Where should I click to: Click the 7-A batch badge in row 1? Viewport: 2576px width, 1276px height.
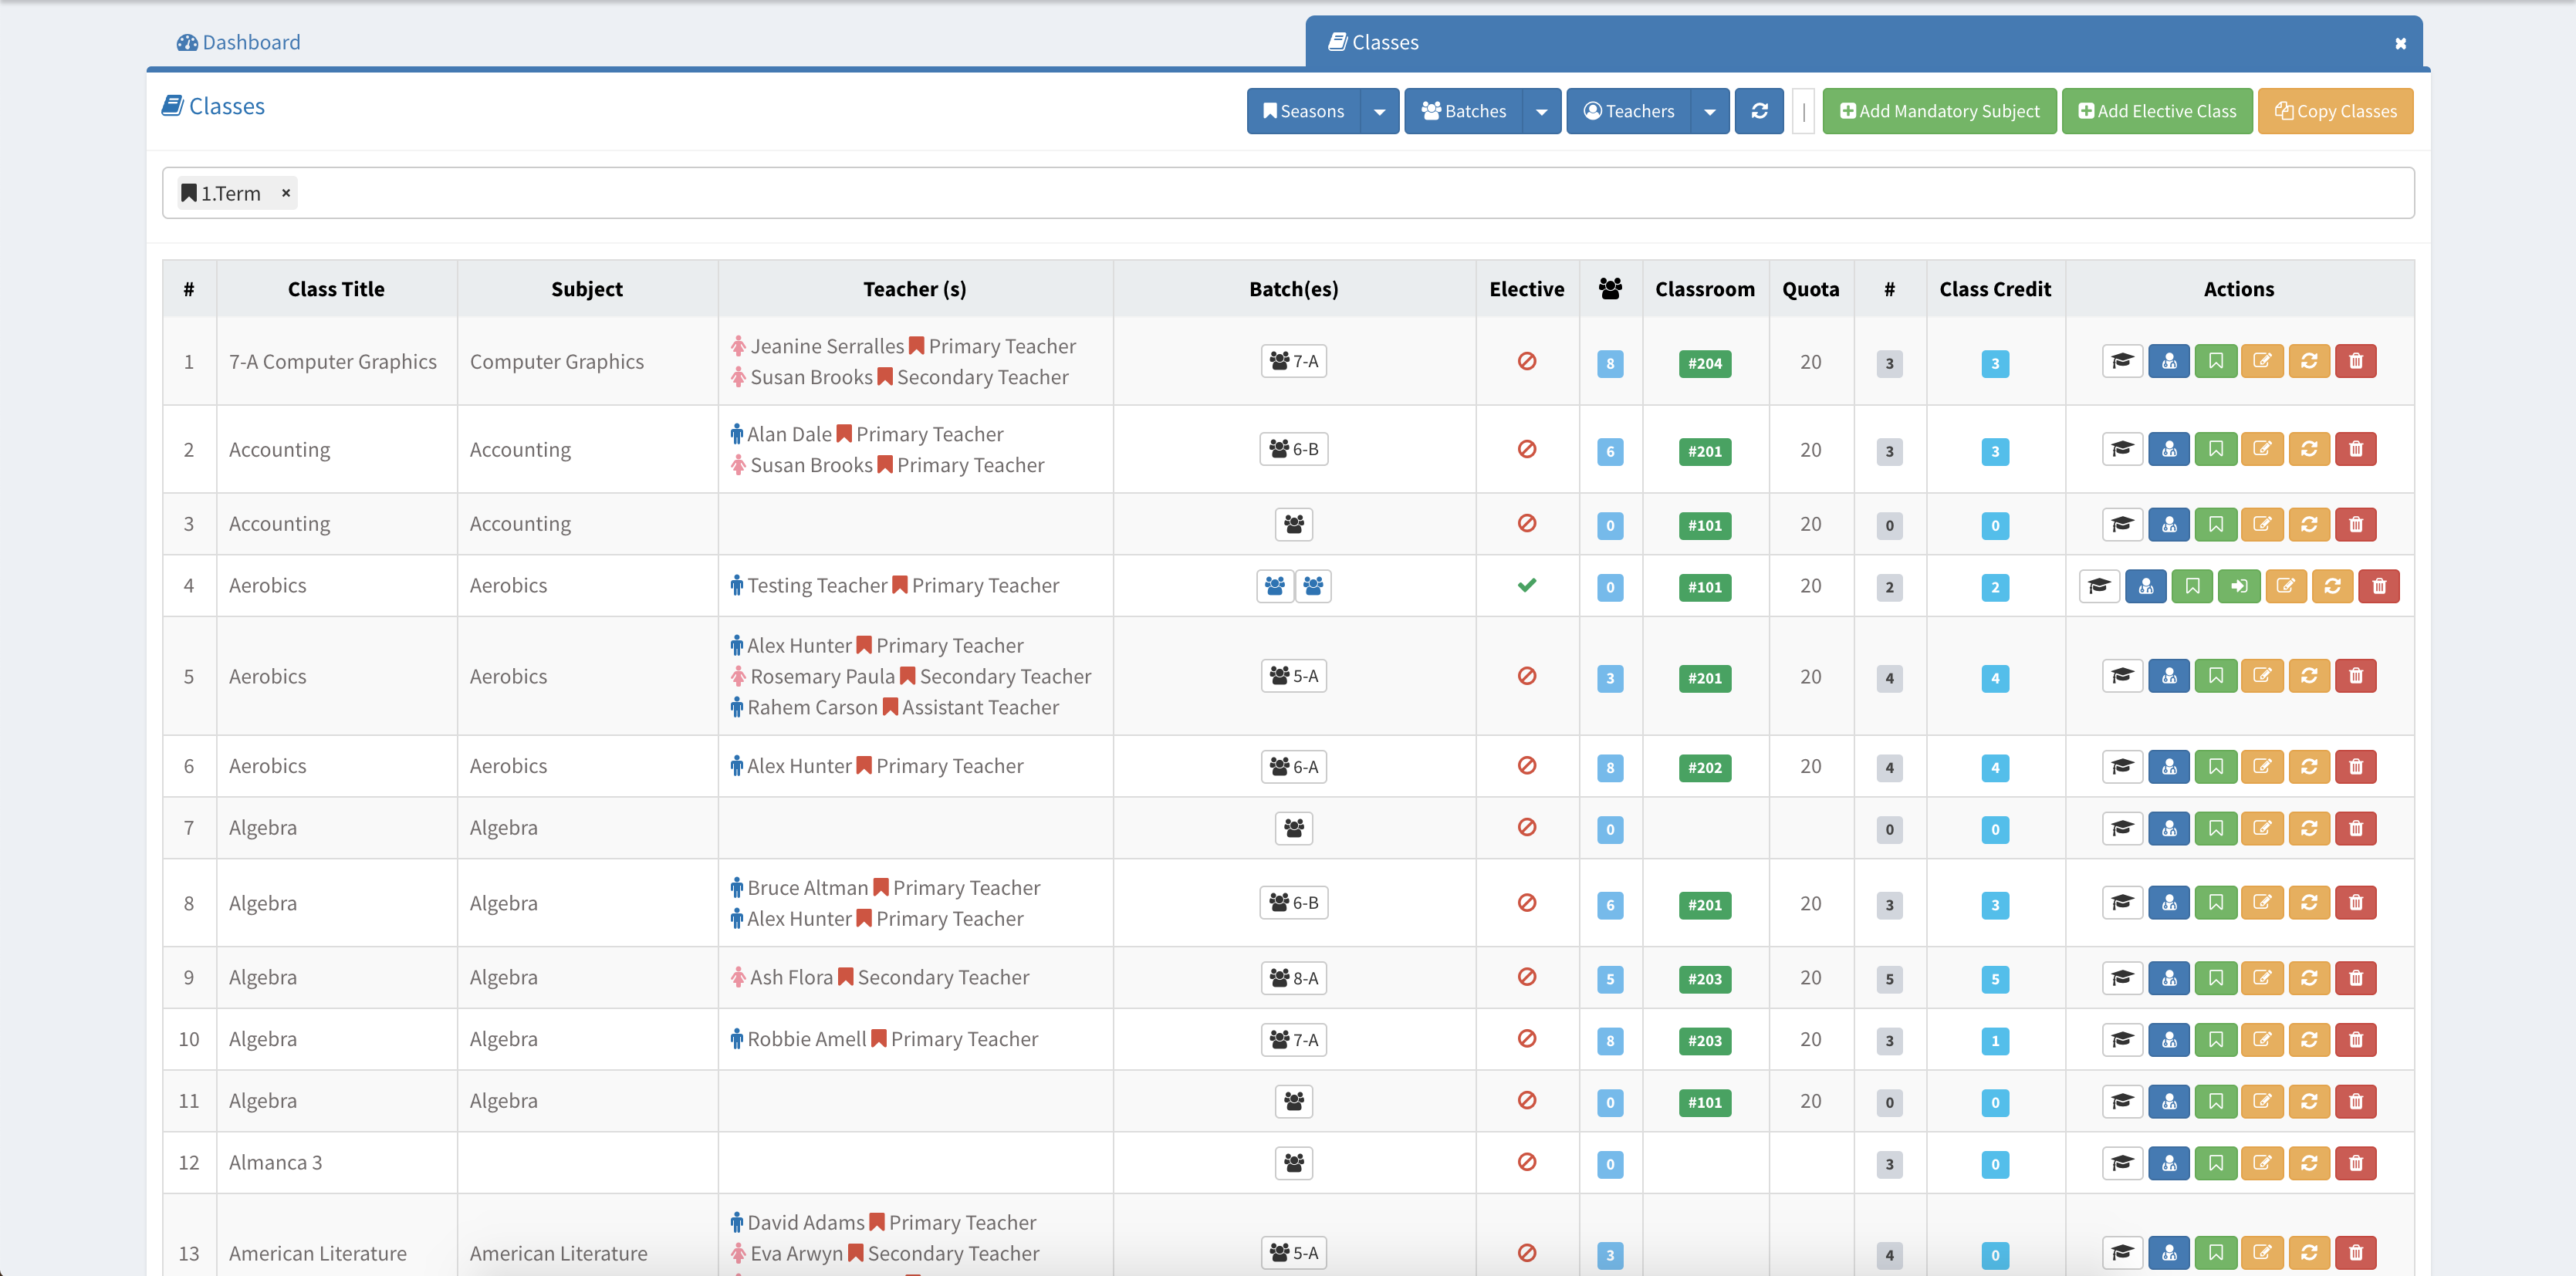(x=1294, y=361)
